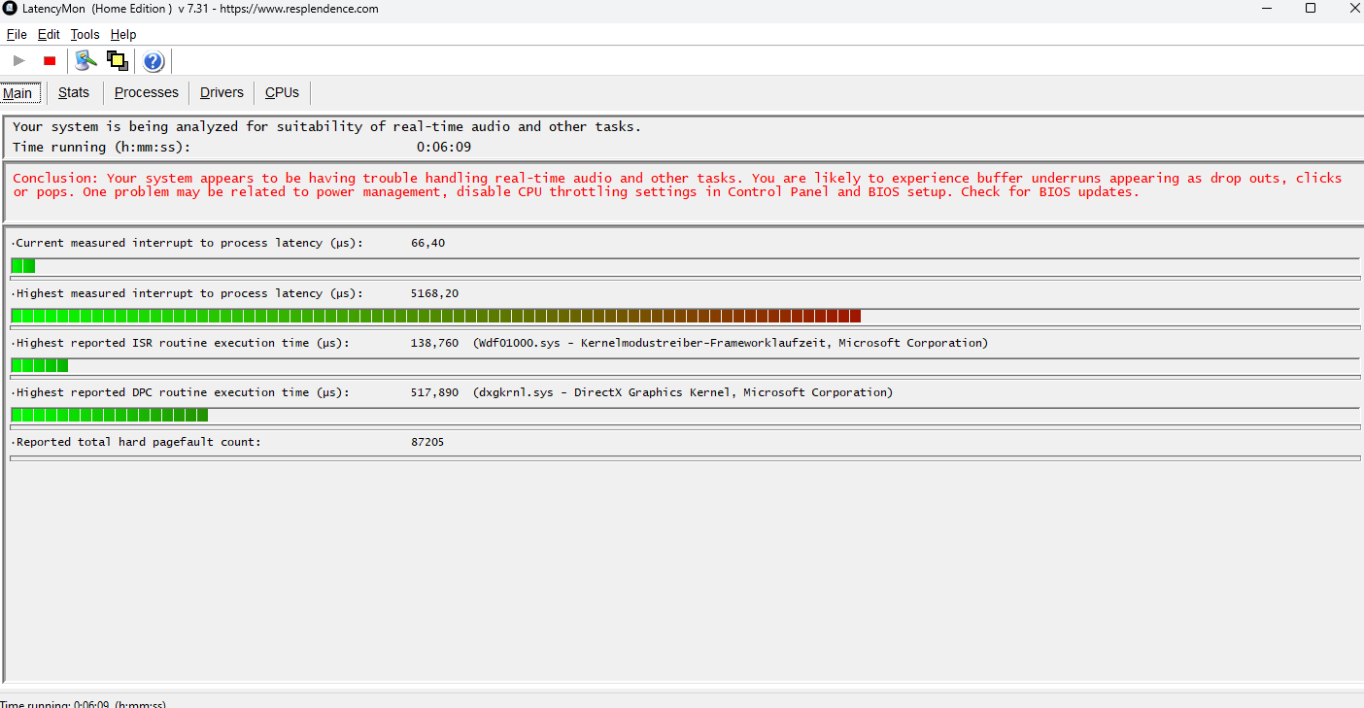Viewport: 1364px width, 708px height.
Task: Click the Time running status bar text
Action: tap(83, 702)
